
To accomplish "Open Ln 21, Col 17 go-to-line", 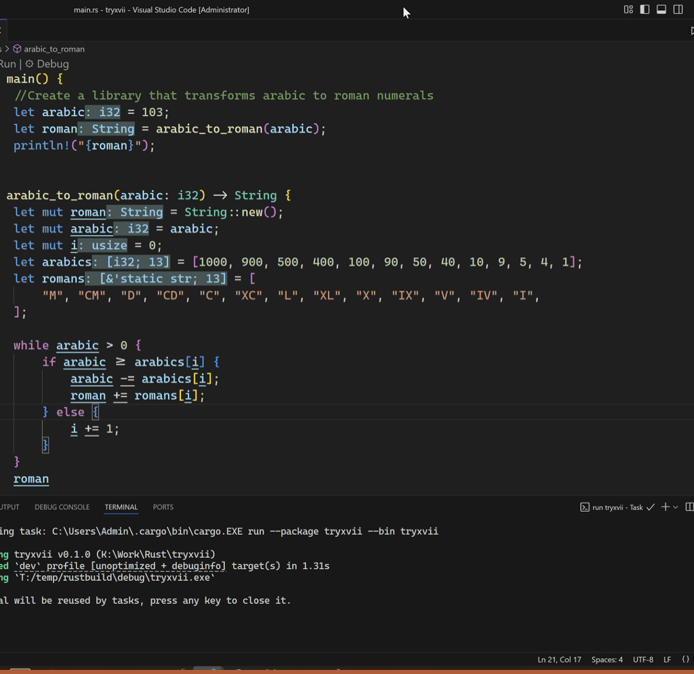I will [x=559, y=660].
